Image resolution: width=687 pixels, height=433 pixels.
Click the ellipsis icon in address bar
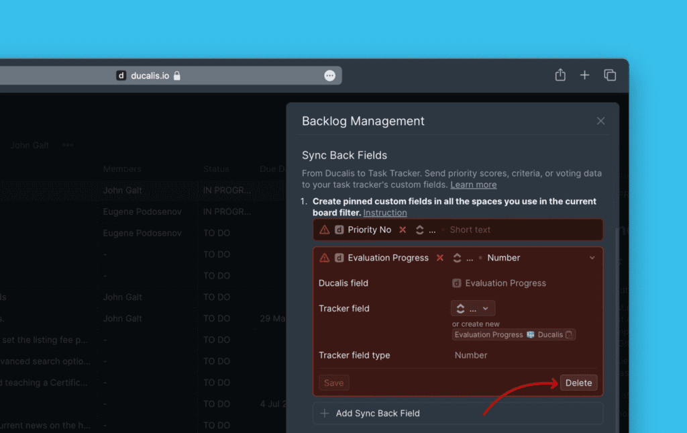click(x=329, y=76)
